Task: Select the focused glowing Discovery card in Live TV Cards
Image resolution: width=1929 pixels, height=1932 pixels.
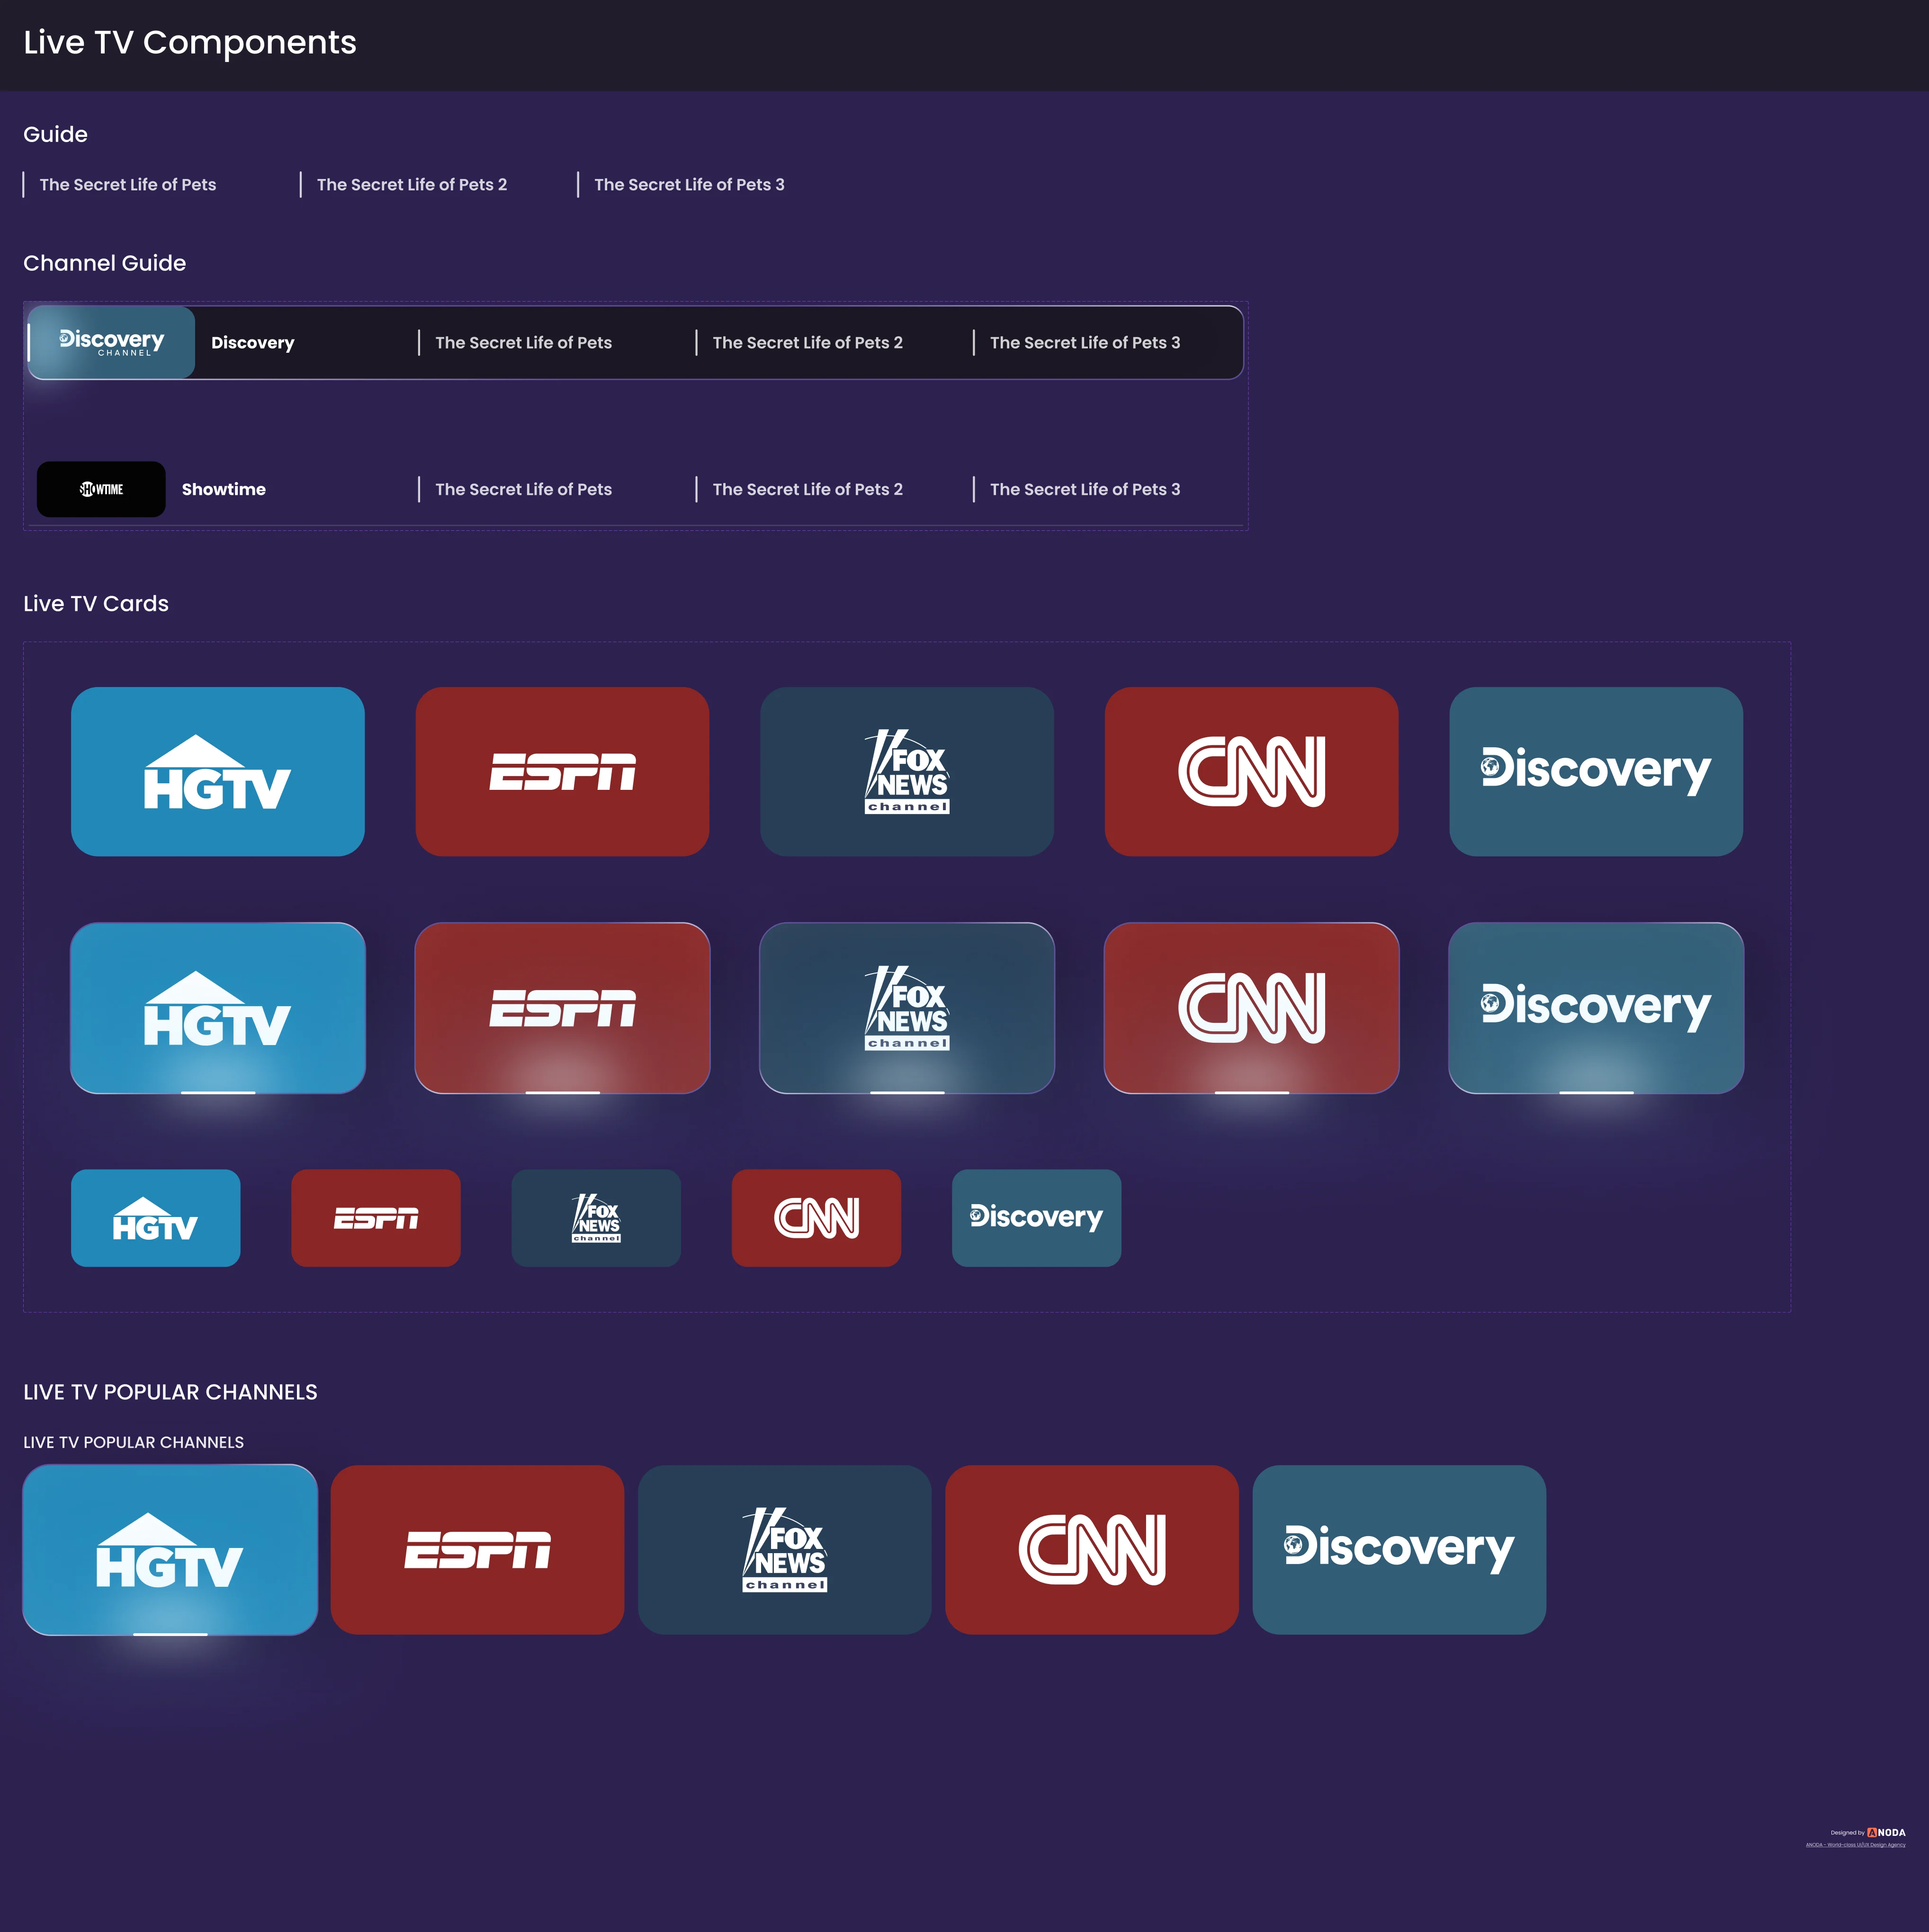Action: [x=1596, y=1008]
